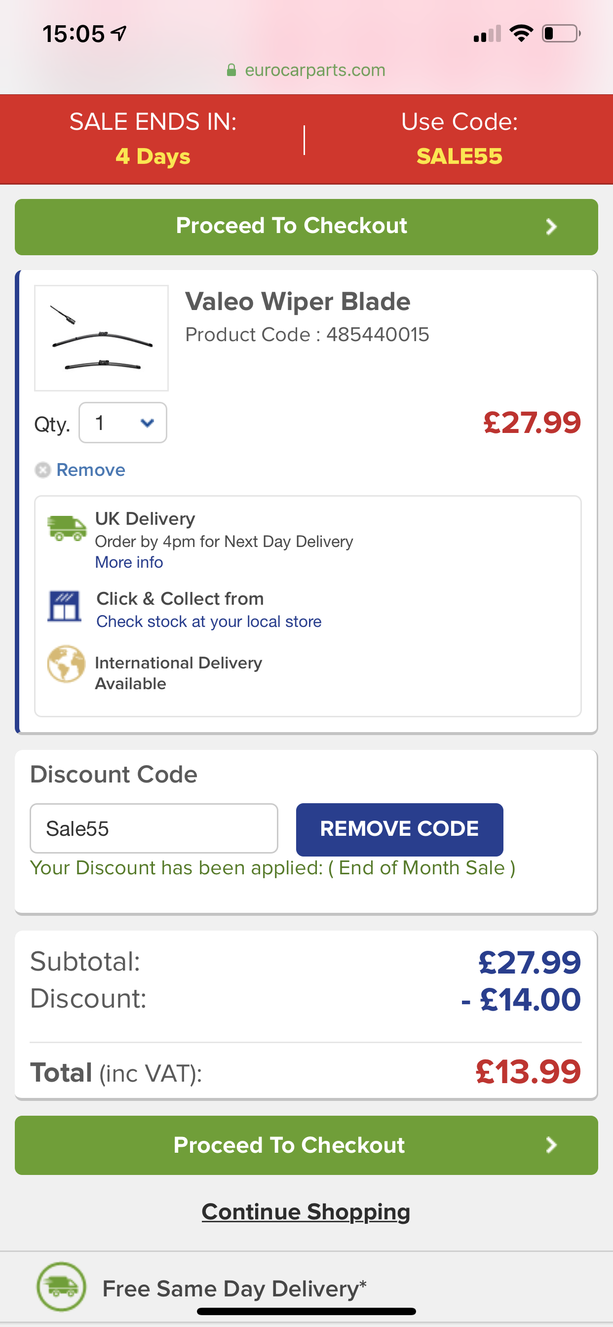Tap the Free Same Day Delivery van icon

(61, 1287)
